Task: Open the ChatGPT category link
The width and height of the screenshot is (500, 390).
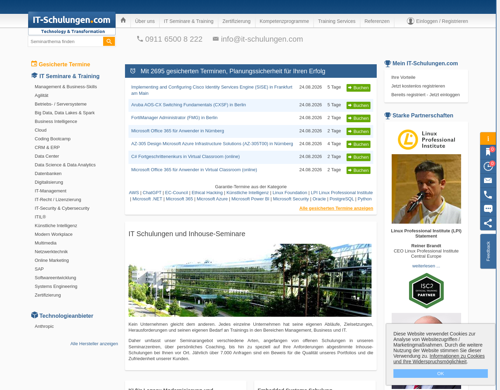Action: point(152,193)
